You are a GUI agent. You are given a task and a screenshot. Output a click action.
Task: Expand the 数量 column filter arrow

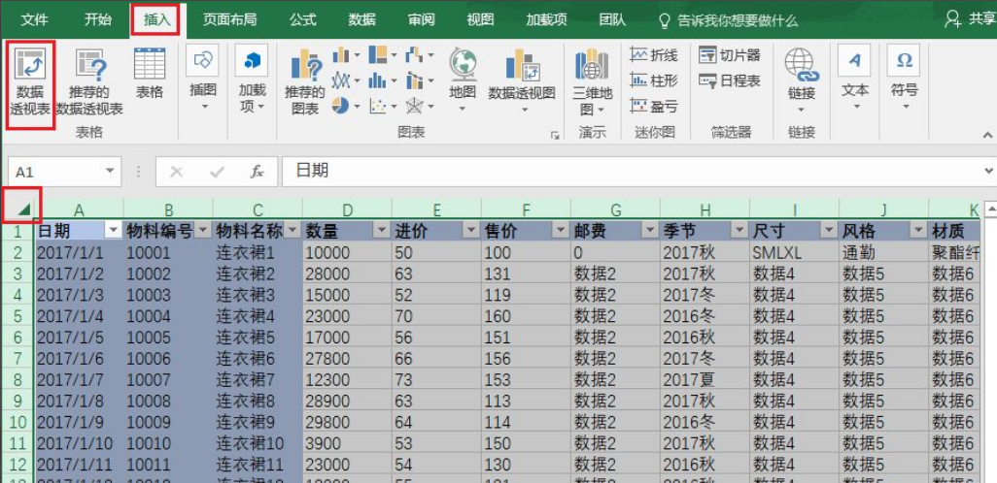(381, 230)
